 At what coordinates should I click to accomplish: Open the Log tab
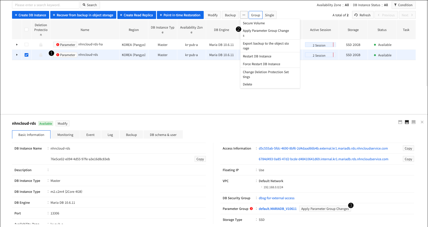tap(110, 135)
